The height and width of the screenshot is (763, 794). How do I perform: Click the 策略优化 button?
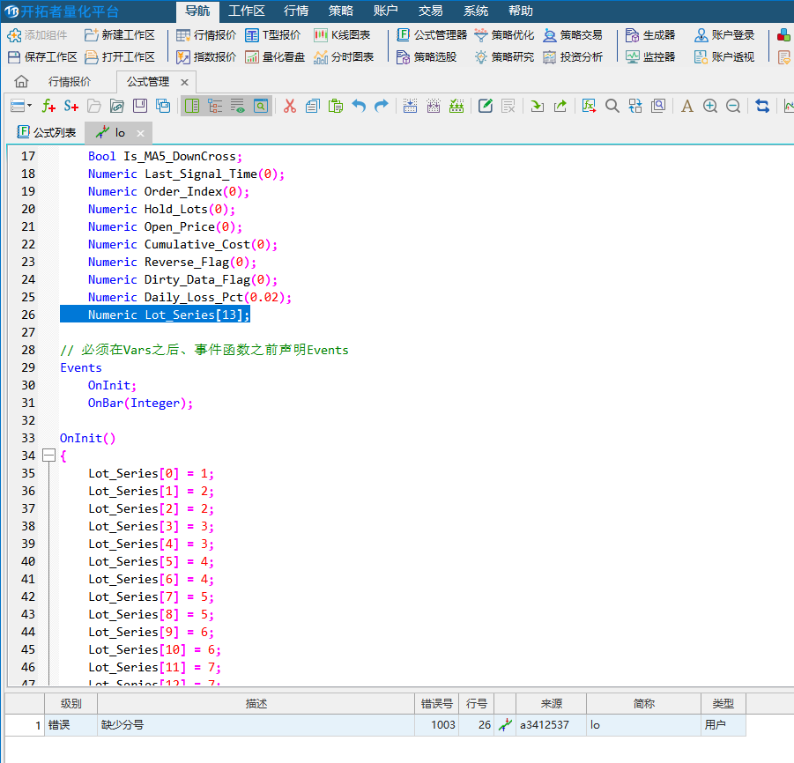pyautogui.click(x=504, y=35)
